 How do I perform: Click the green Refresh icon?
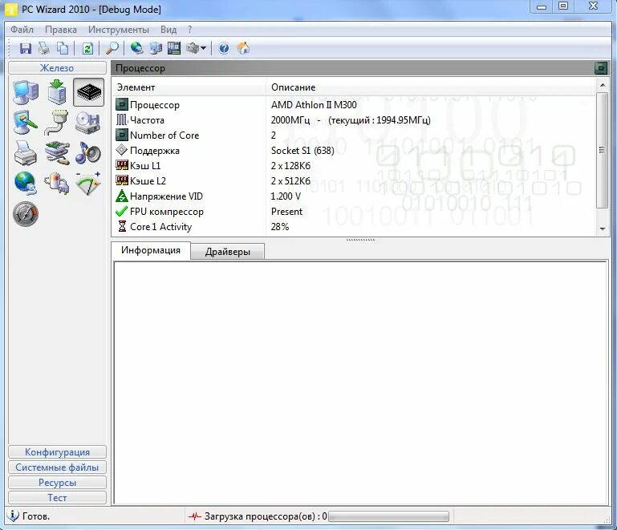(x=87, y=48)
